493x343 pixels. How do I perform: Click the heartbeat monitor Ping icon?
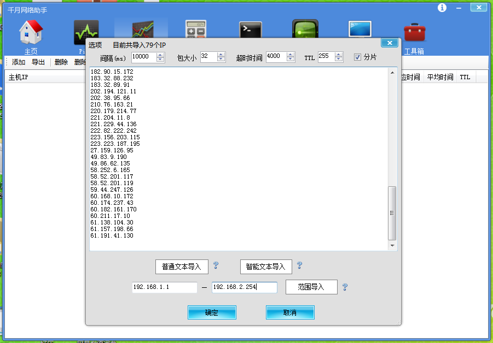[86, 33]
